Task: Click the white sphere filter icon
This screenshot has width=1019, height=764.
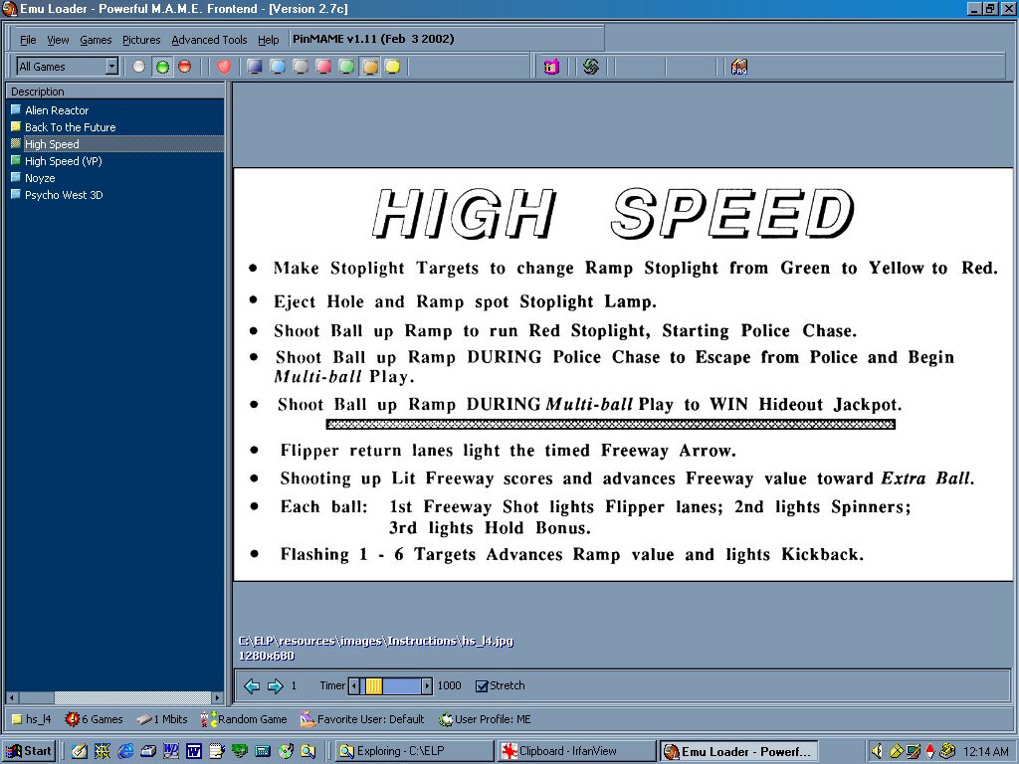Action: pos(138,67)
